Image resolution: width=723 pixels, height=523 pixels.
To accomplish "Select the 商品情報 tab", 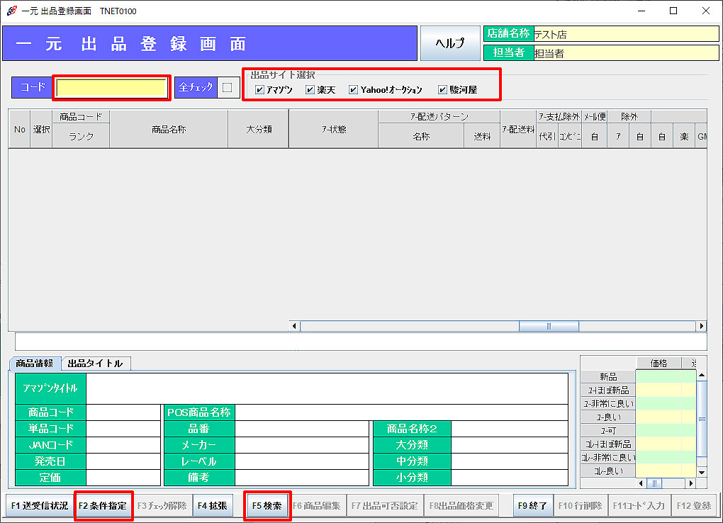I will pos(35,364).
